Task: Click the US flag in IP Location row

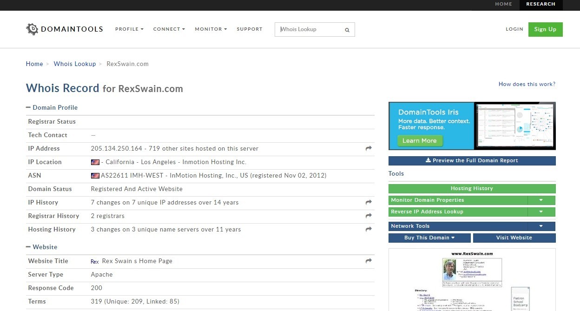Action: click(x=95, y=162)
